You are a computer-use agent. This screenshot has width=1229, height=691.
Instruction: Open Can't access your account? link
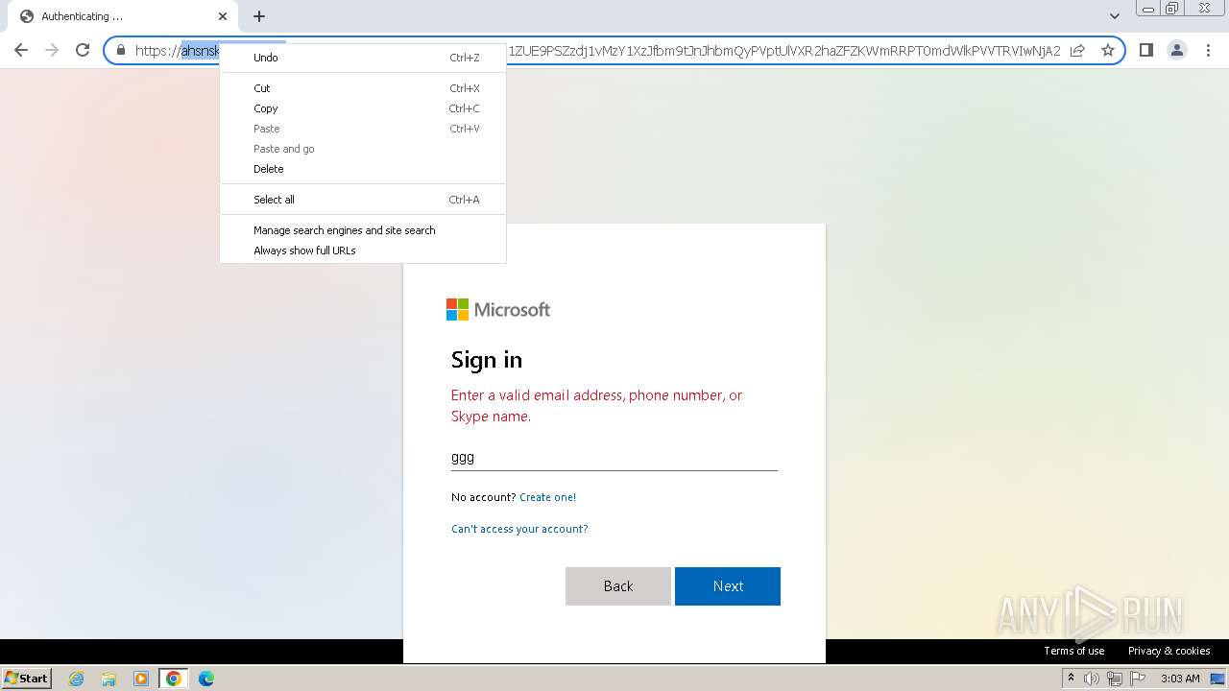519,529
